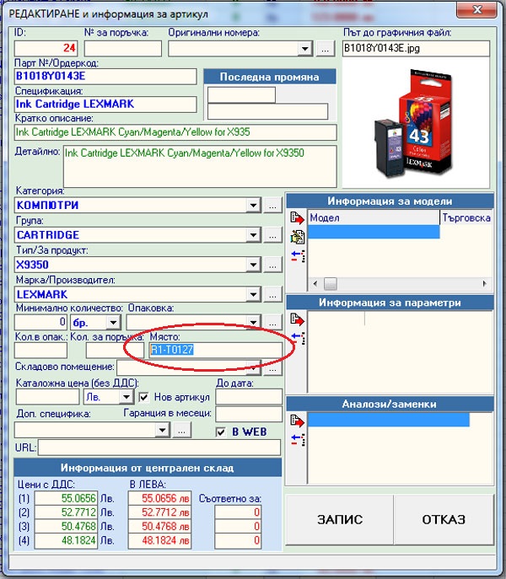
Task: Click remove-row icon in Аналози/заменки panel
Action: 297,438
